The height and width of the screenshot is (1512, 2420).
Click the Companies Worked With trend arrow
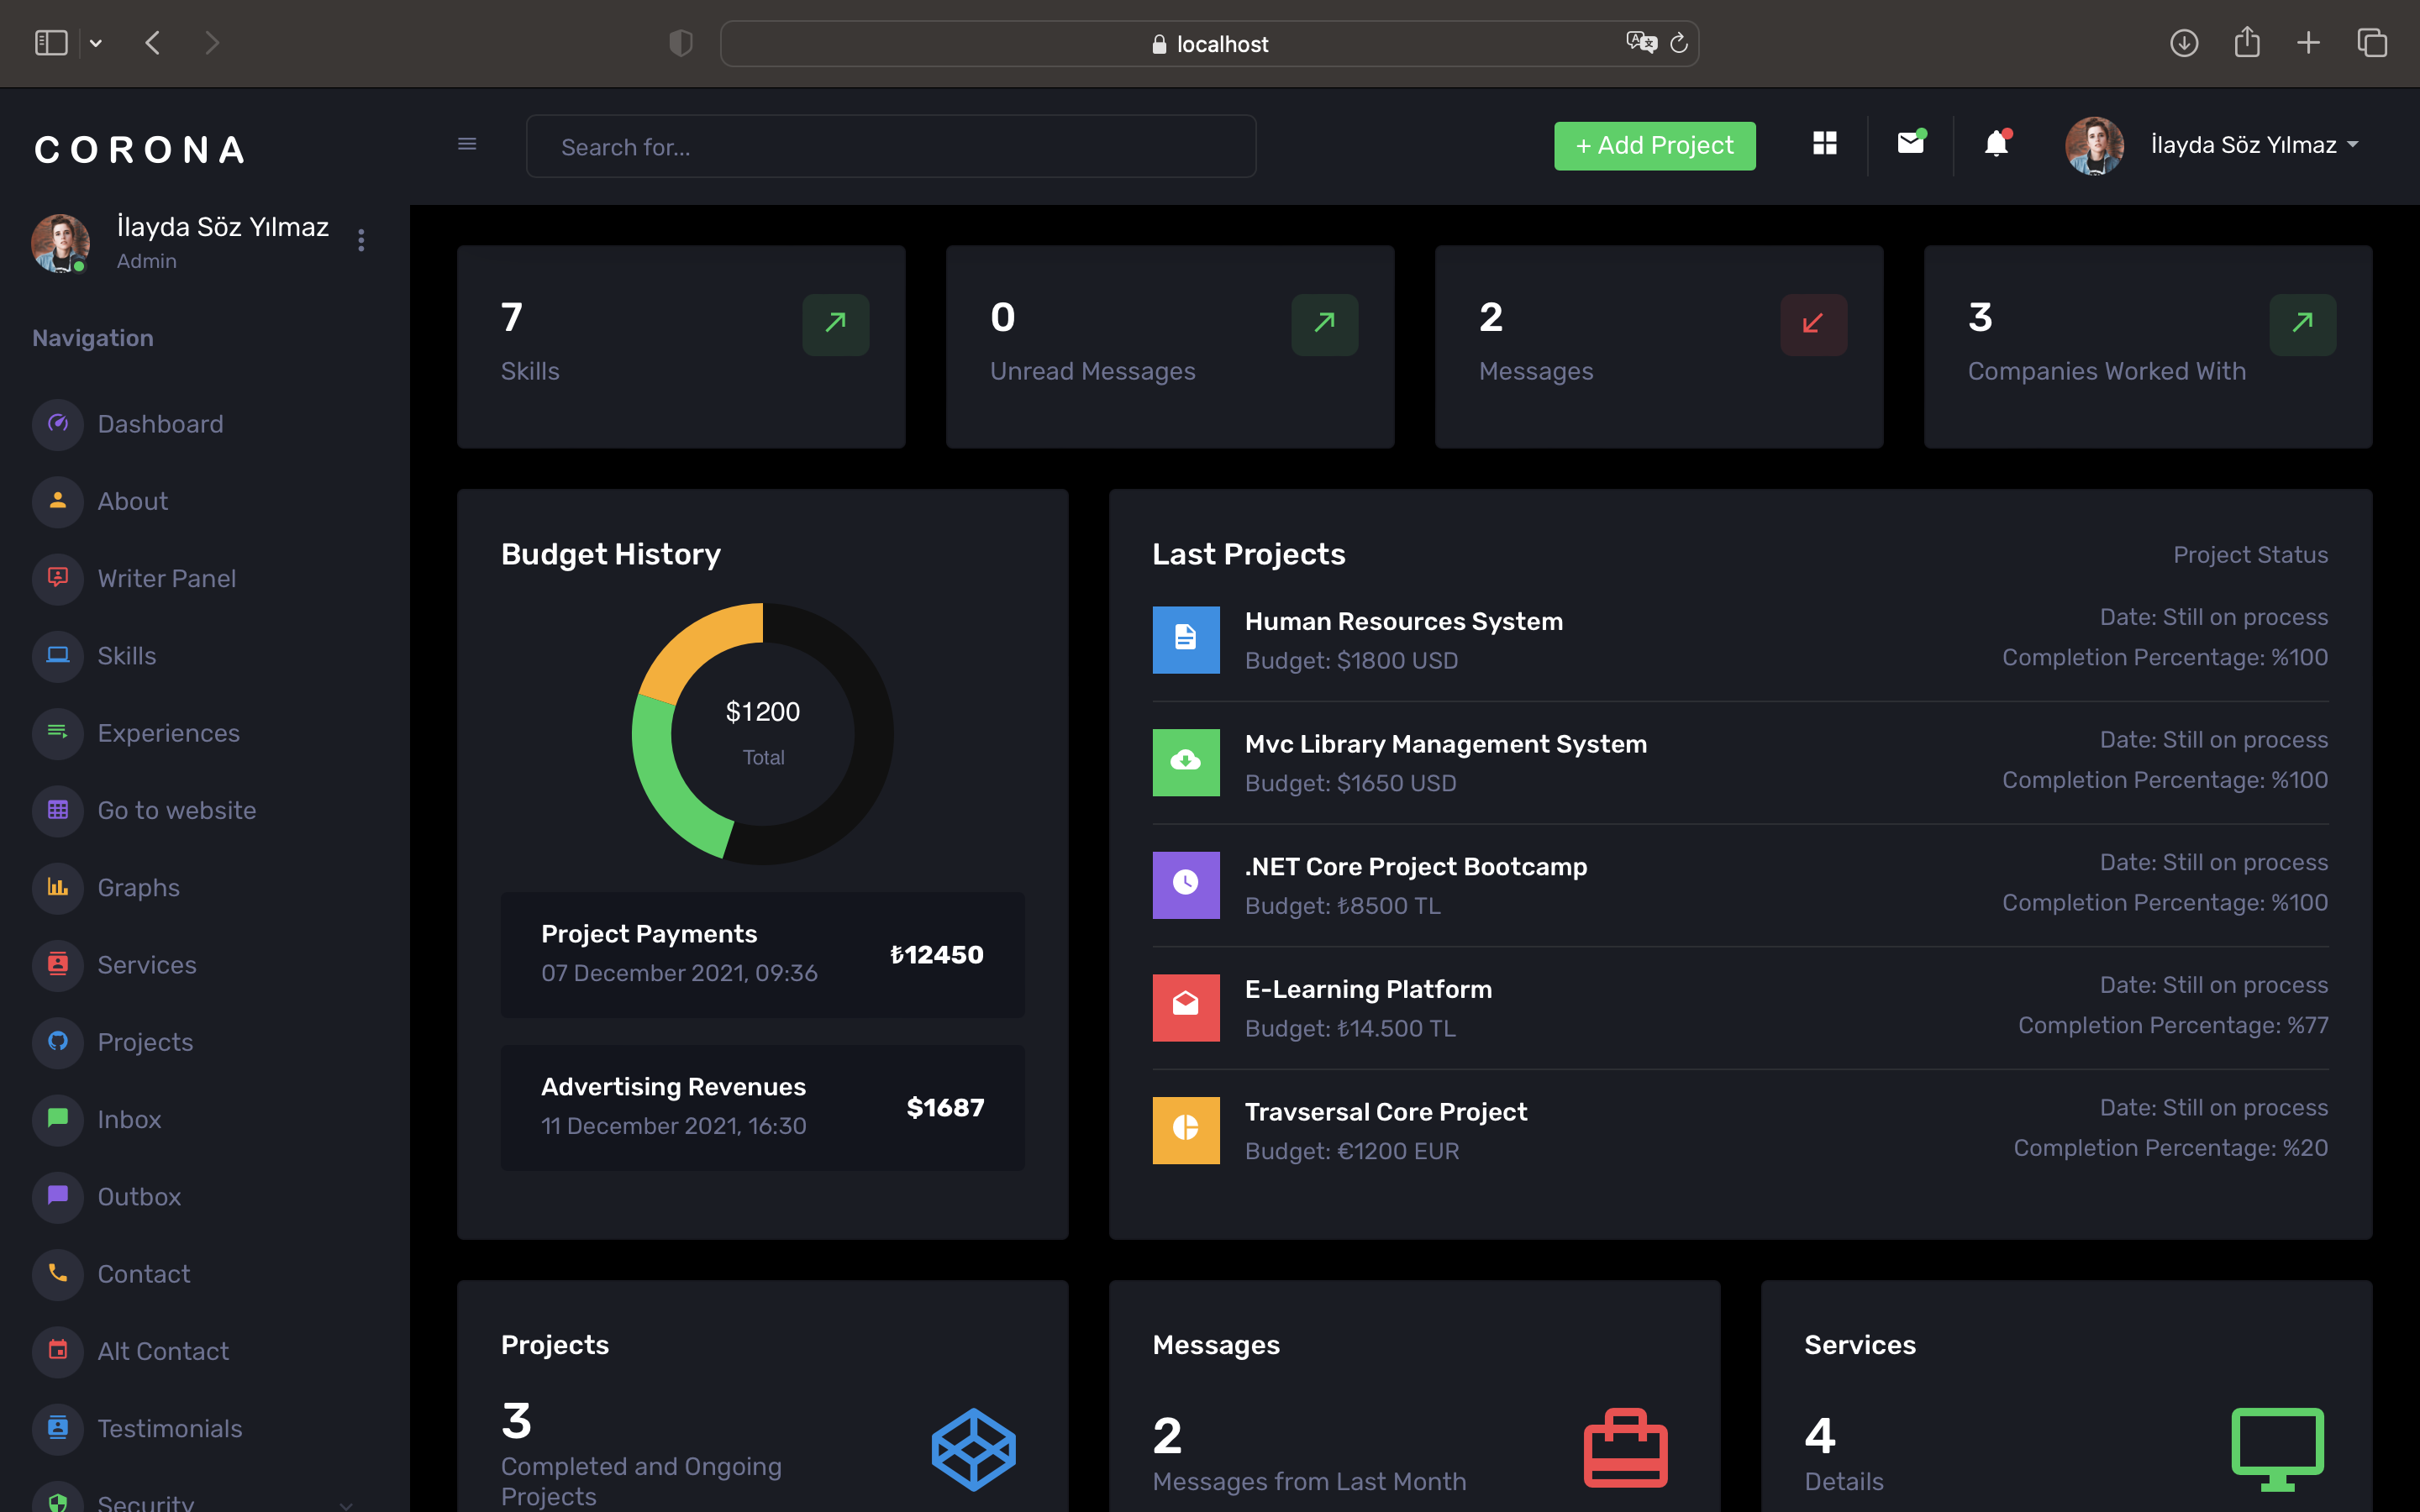pyautogui.click(x=2302, y=324)
